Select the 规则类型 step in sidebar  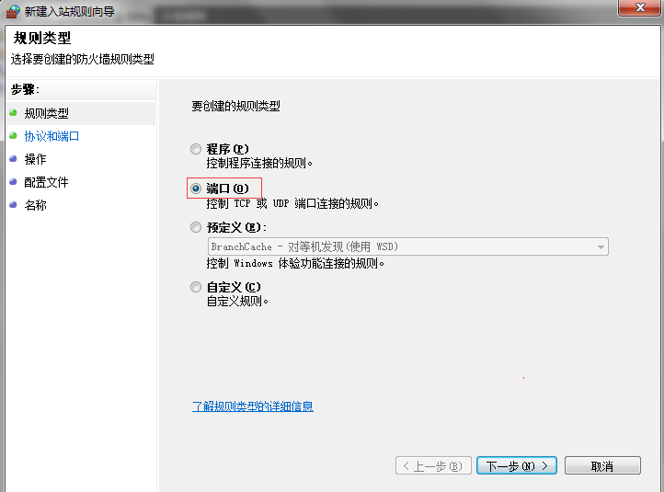[47, 113]
